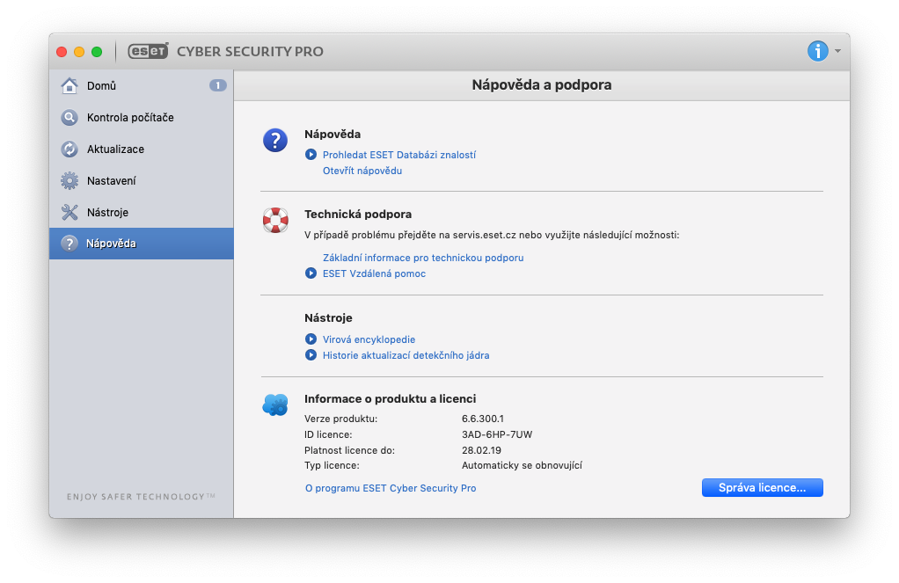The width and height of the screenshot is (899, 583).
Task: Click the Domů house icon
Action: (x=69, y=86)
